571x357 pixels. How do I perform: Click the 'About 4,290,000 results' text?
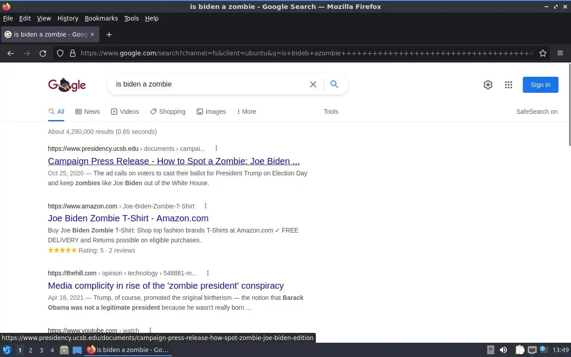pos(102,132)
